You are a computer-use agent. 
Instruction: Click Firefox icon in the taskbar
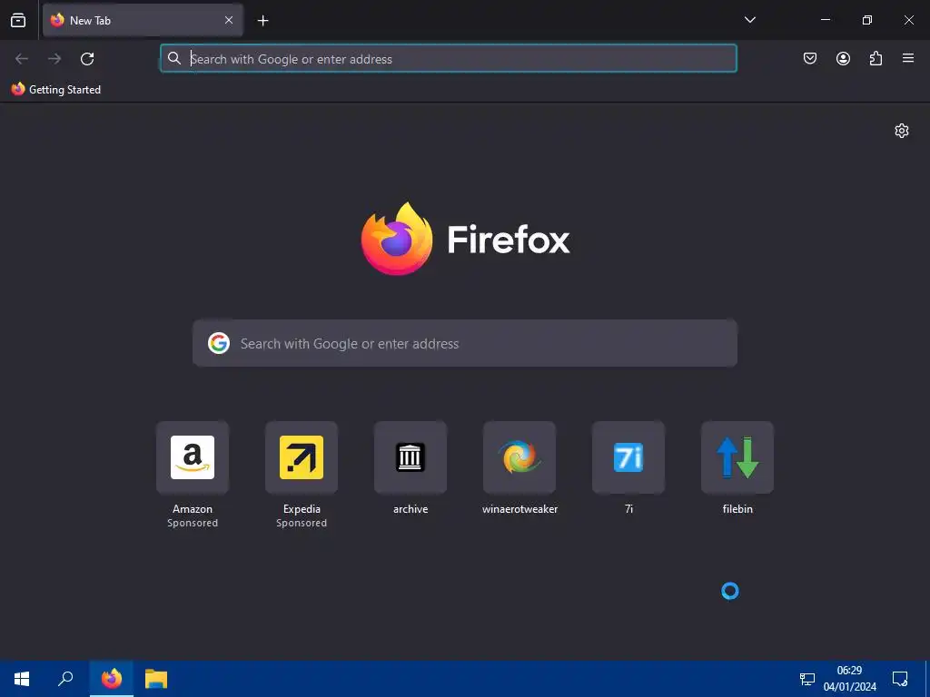pyautogui.click(x=112, y=679)
